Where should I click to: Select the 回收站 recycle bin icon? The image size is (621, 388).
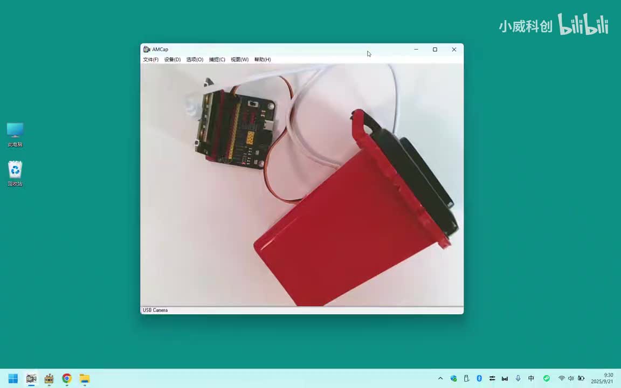pos(15,174)
